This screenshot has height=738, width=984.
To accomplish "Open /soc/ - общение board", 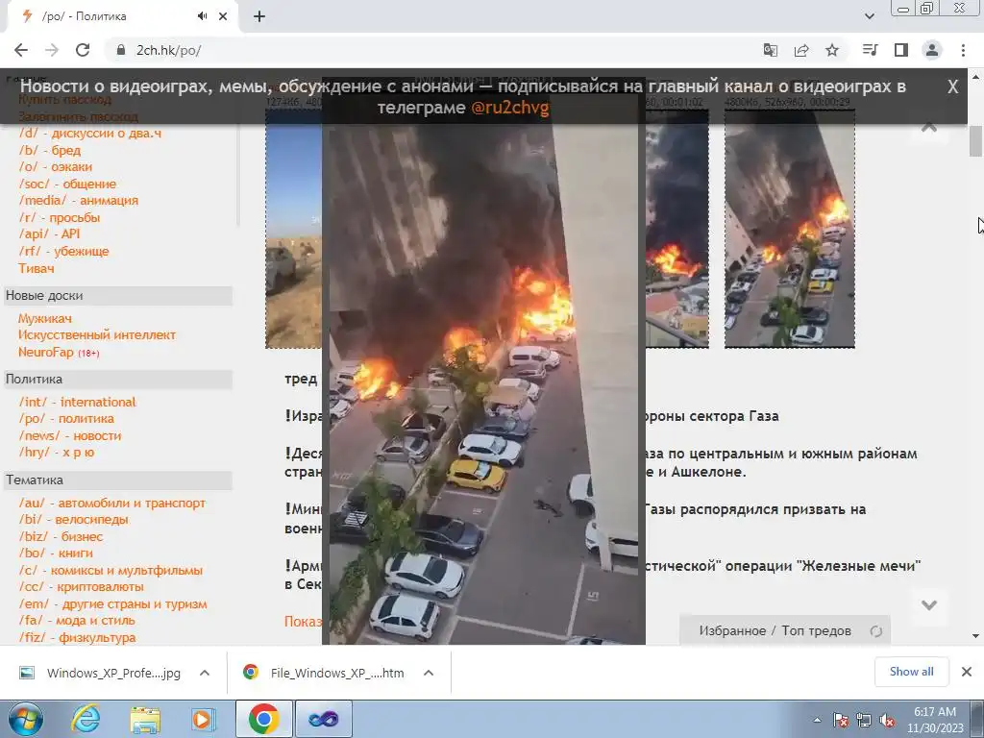I will [x=67, y=184].
